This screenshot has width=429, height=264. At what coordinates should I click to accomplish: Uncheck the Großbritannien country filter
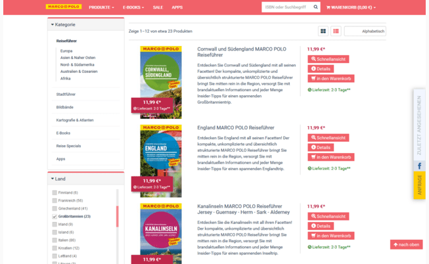[55, 217]
